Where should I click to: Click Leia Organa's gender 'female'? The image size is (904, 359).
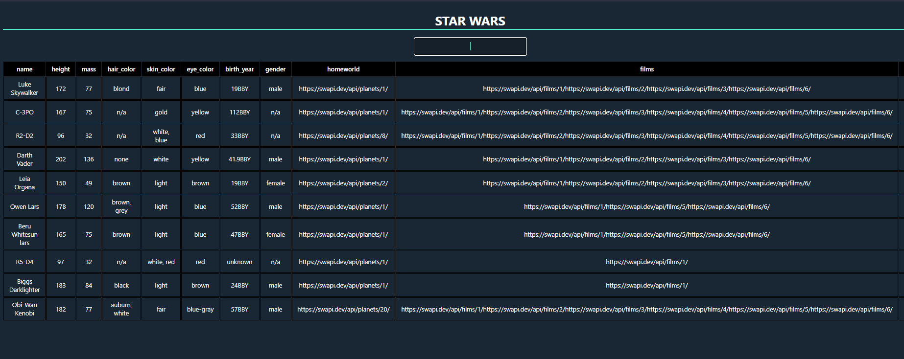click(x=276, y=183)
